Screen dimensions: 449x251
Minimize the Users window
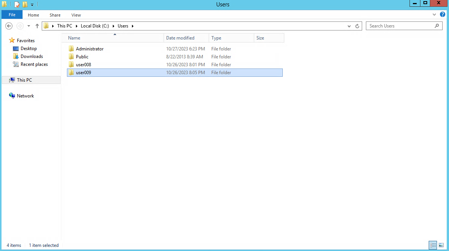point(415,3)
